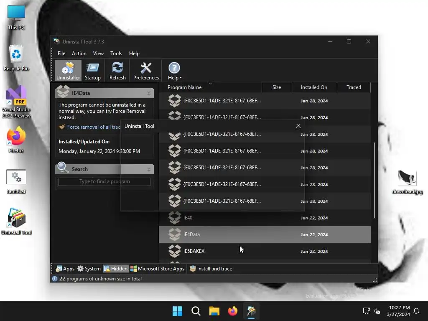This screenshot has height=321, width=428.
Task: Open the Recycle Bin desktop icon
Action: pyautogui.click(x=16, y=58)
